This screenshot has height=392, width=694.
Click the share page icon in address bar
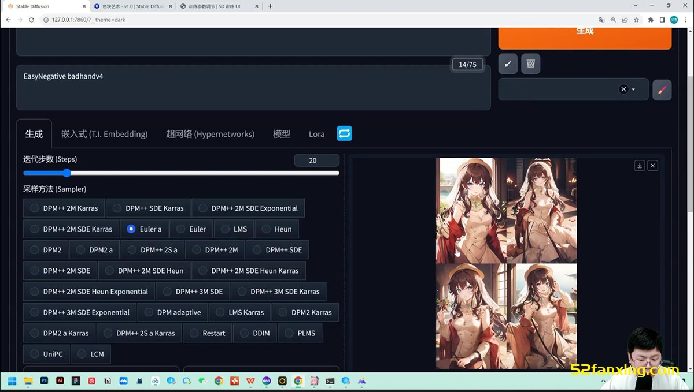click(625, 20)
